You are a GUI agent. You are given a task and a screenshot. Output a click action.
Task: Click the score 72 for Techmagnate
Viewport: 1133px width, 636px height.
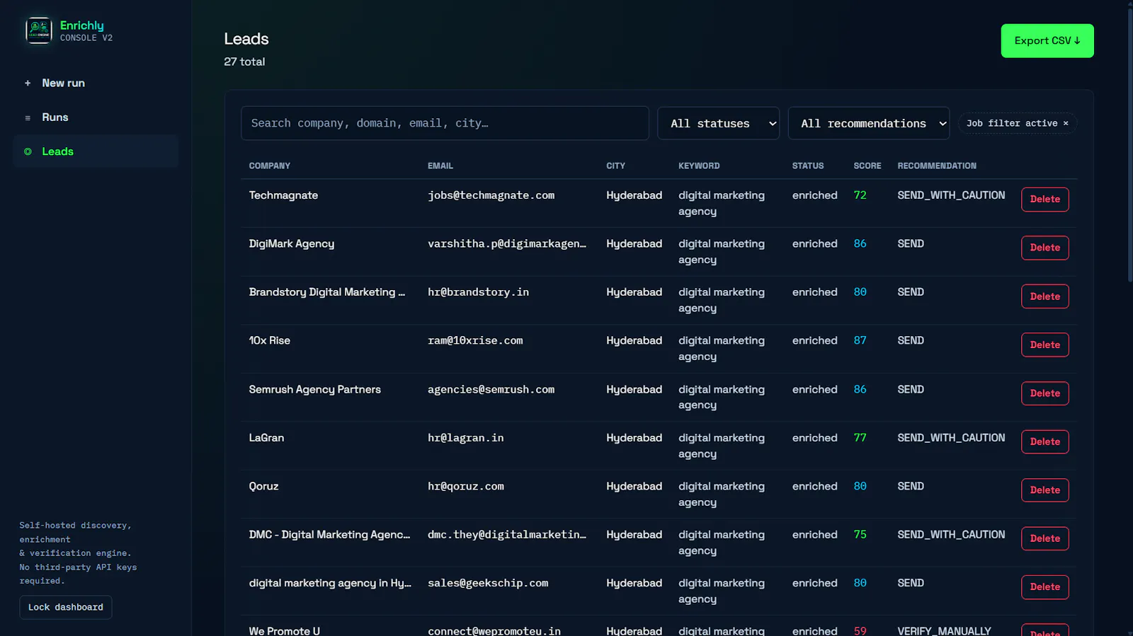860,195
